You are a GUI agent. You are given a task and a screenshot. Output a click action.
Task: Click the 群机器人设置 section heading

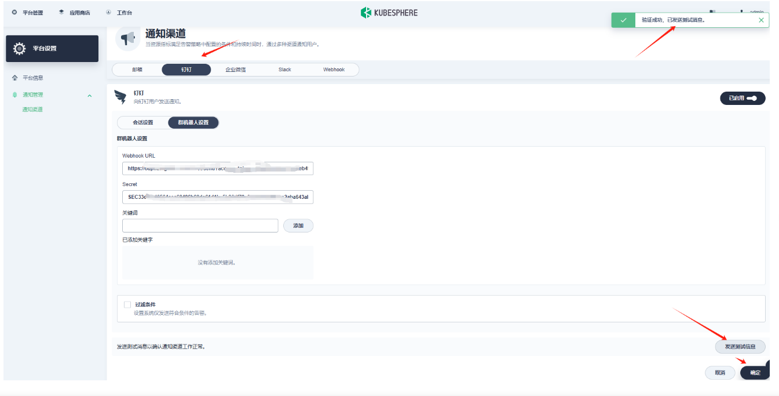click(x=132, y=139)
